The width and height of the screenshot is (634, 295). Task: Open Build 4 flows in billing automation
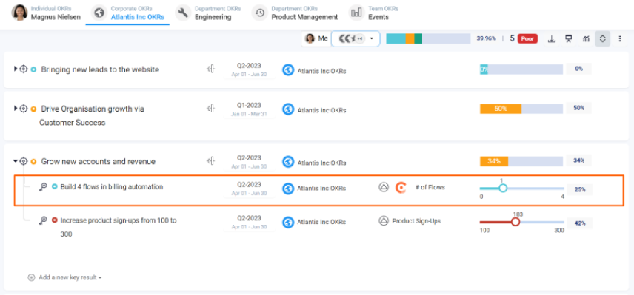pyautogui.click(x=112, y=187)
